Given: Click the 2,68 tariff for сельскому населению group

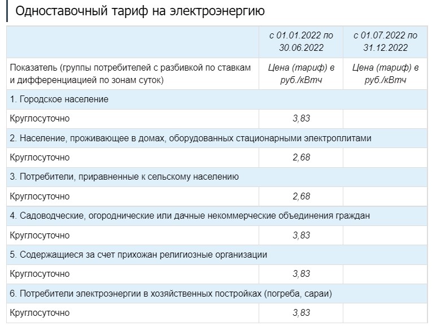Looking at the screenshot, I should tap(301, 197).
